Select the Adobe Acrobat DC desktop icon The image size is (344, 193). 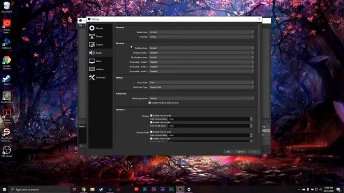coord(7,117)
